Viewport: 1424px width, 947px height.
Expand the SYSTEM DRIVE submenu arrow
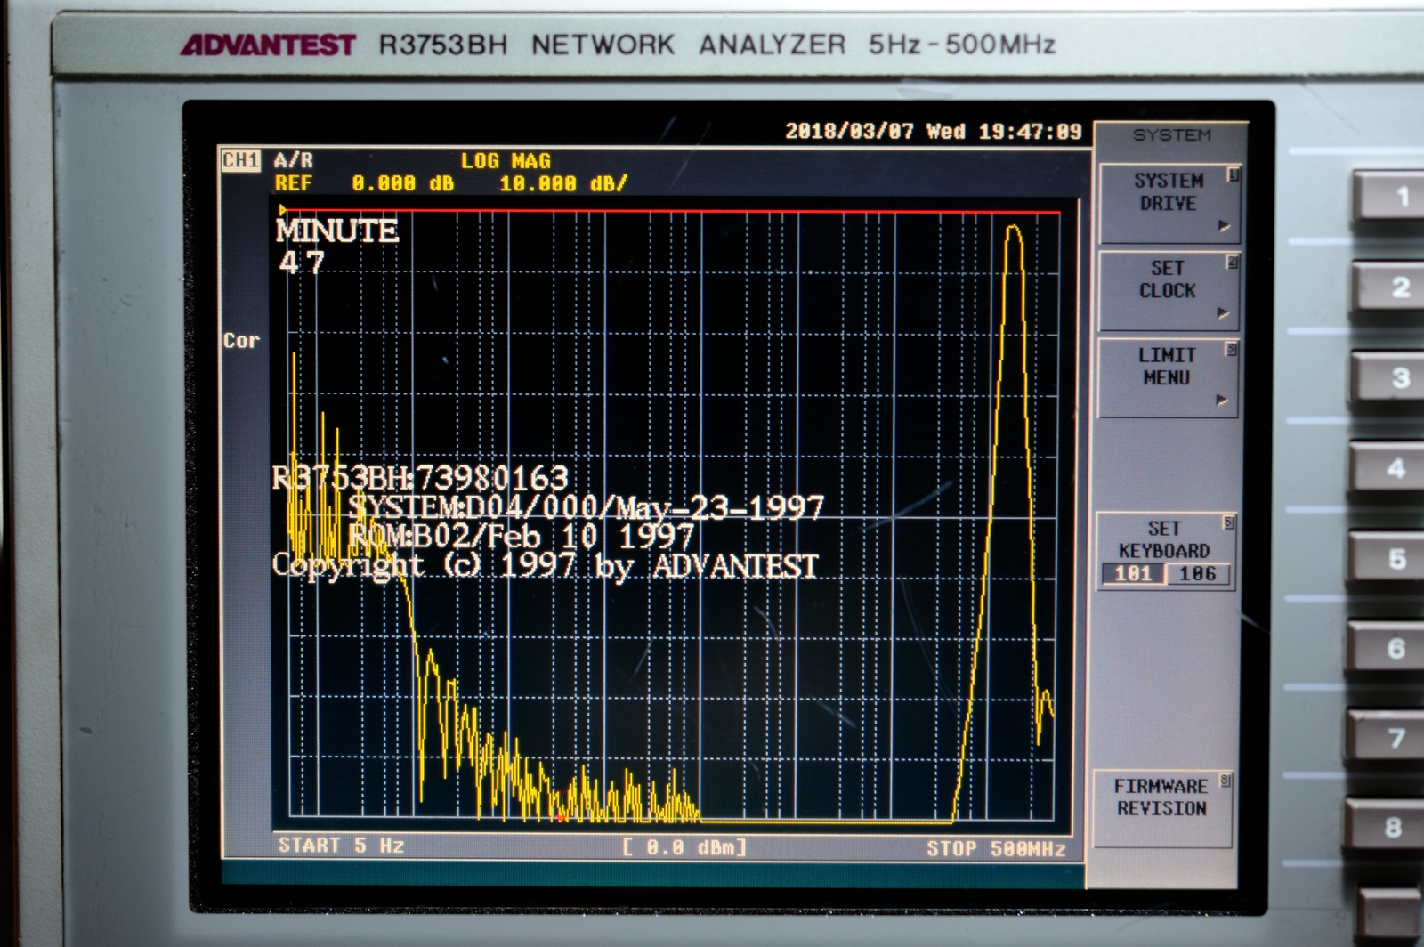coord(1224,226)
